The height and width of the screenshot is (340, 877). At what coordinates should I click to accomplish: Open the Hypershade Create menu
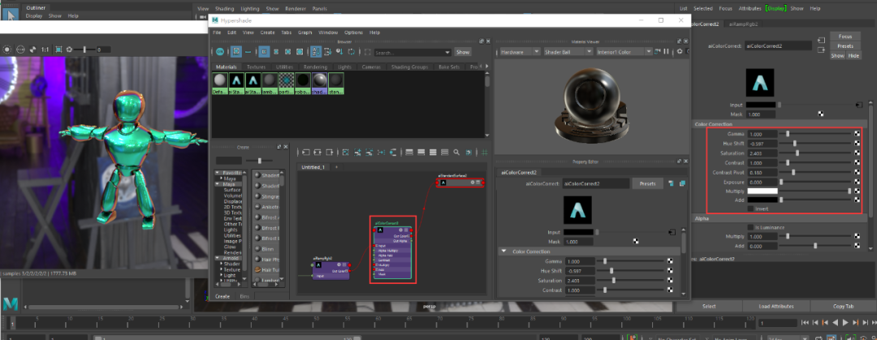267,32
